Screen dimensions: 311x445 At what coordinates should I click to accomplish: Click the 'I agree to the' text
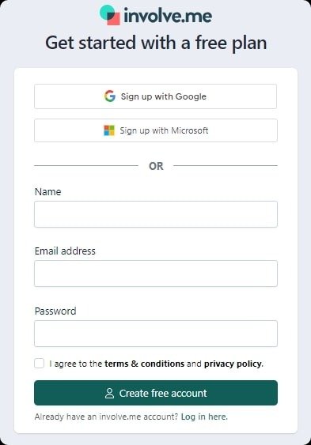75,364
